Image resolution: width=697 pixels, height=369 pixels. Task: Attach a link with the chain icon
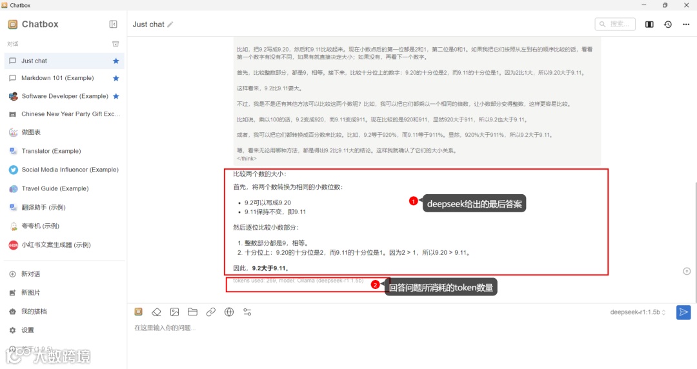(210, 312)
